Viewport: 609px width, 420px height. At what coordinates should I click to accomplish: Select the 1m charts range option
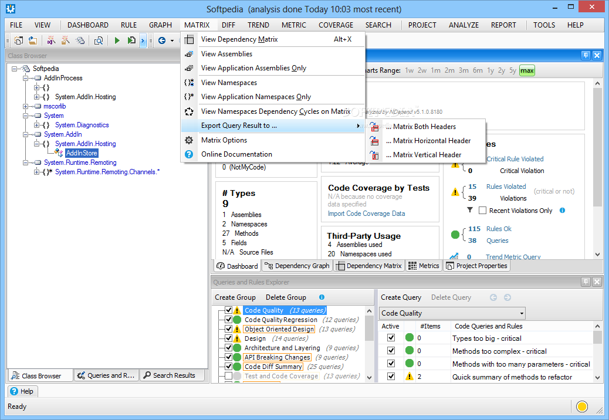click(435, 70)
